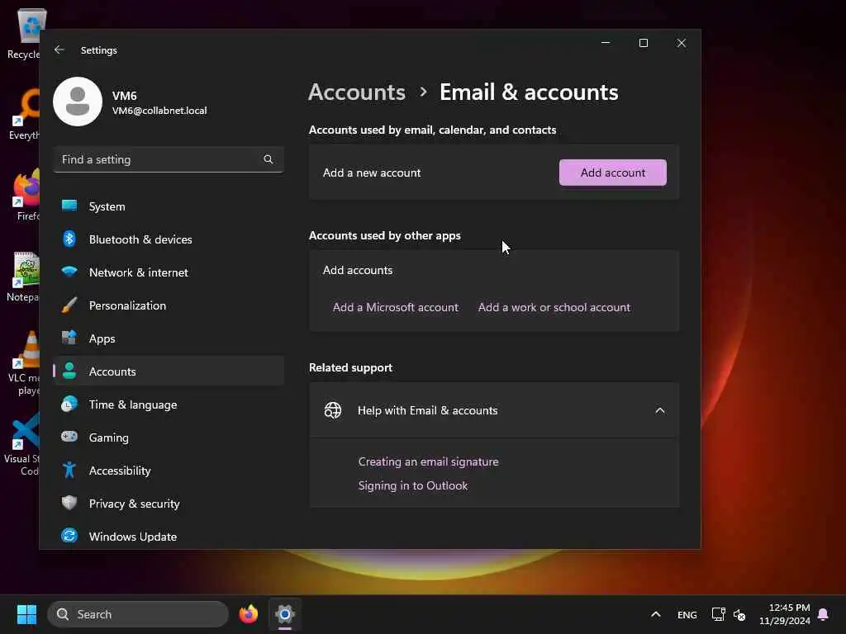
Task: Open Creating an email signature link
Action: 429,462
